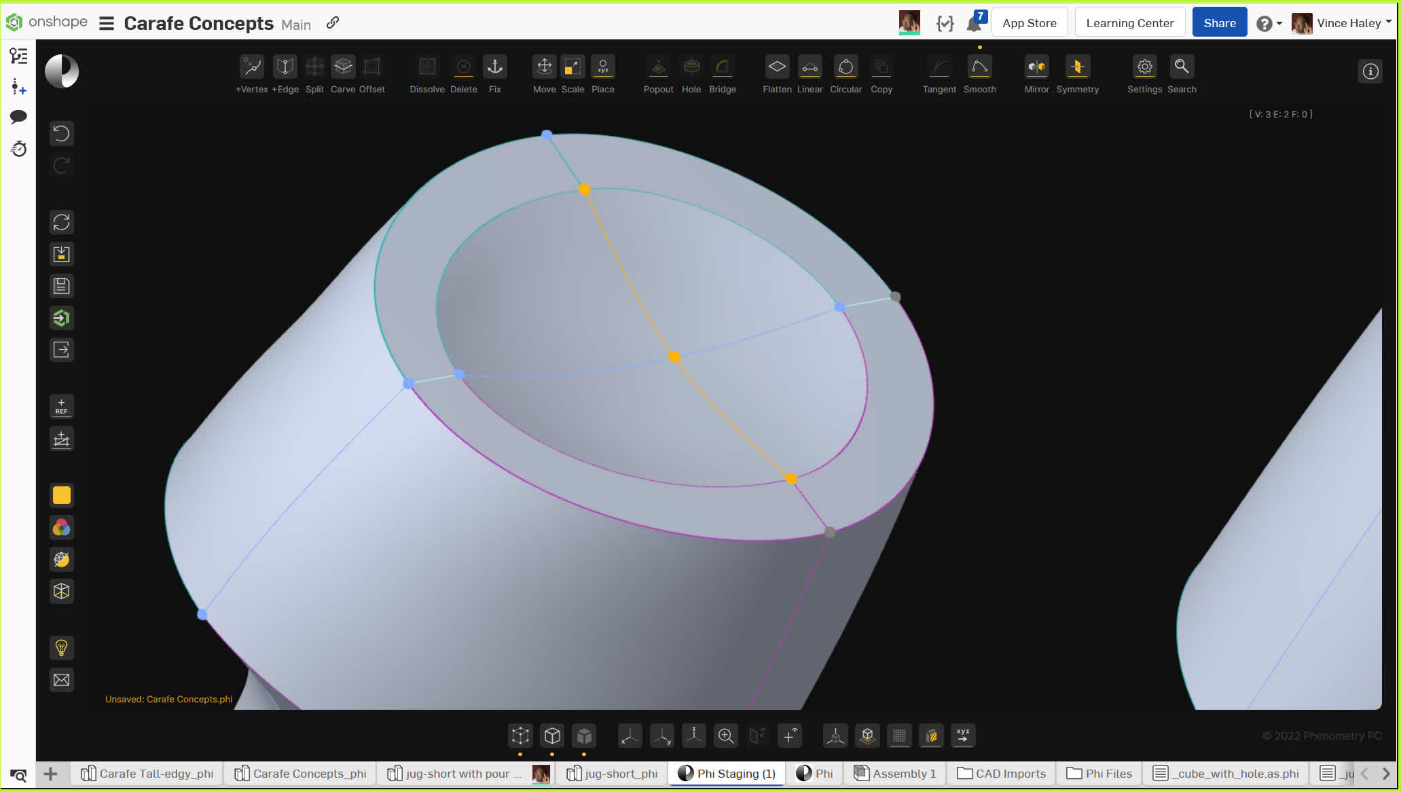Click the Symmetry tool
1401x792 pixels.
(1077, 67)
